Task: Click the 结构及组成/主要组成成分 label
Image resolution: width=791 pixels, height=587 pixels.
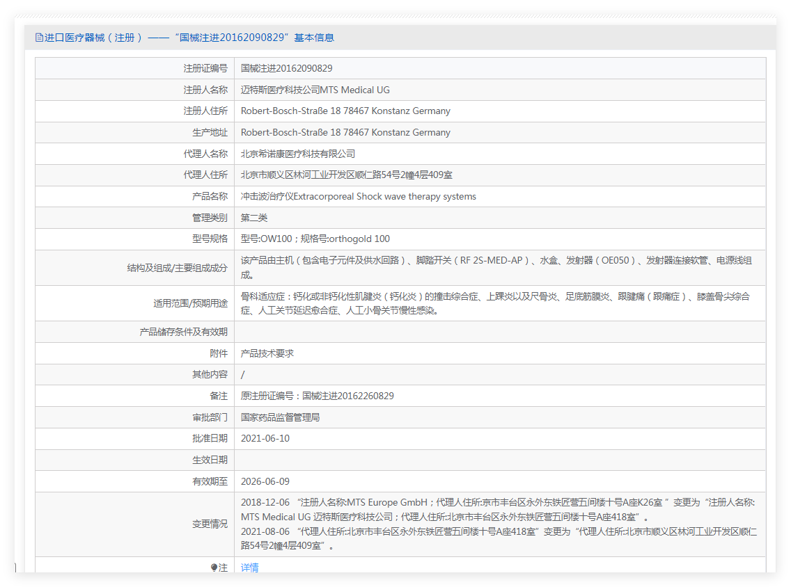Action: coord(177,268)
